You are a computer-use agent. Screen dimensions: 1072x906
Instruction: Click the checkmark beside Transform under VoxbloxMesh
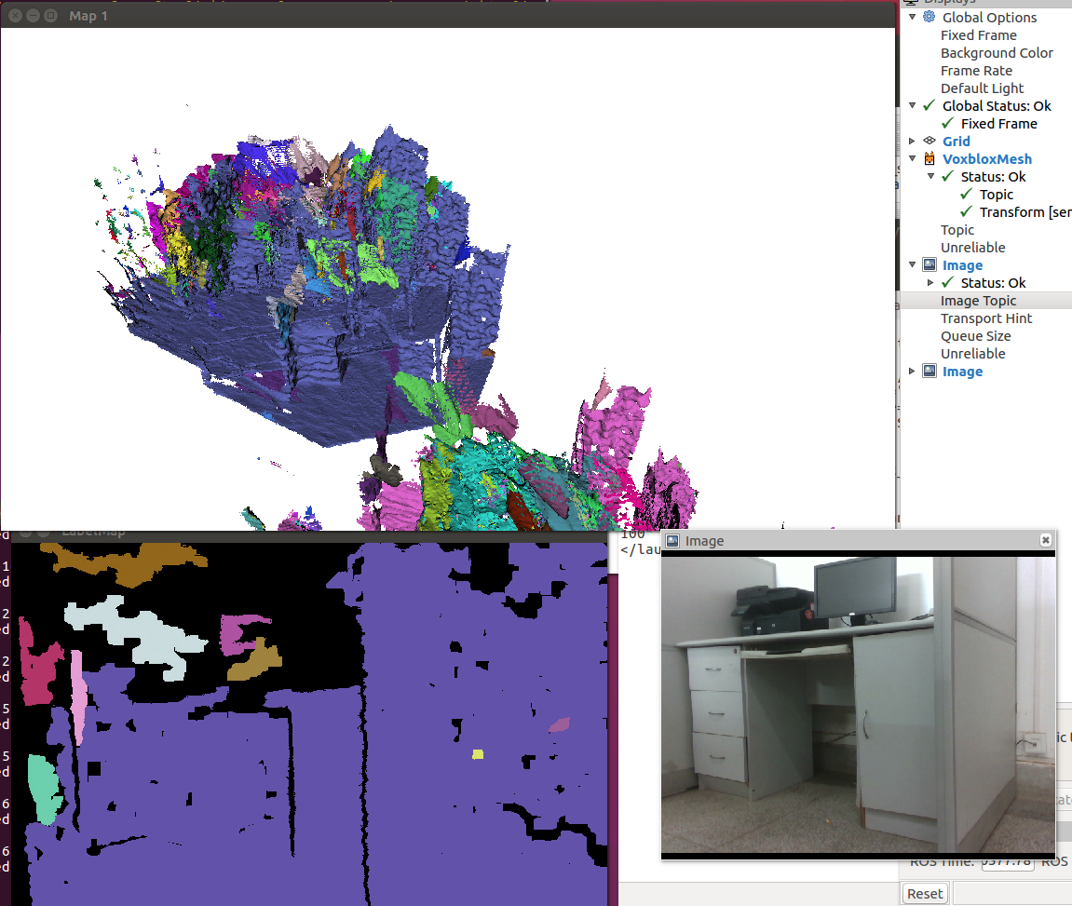[x=966, y=211]
